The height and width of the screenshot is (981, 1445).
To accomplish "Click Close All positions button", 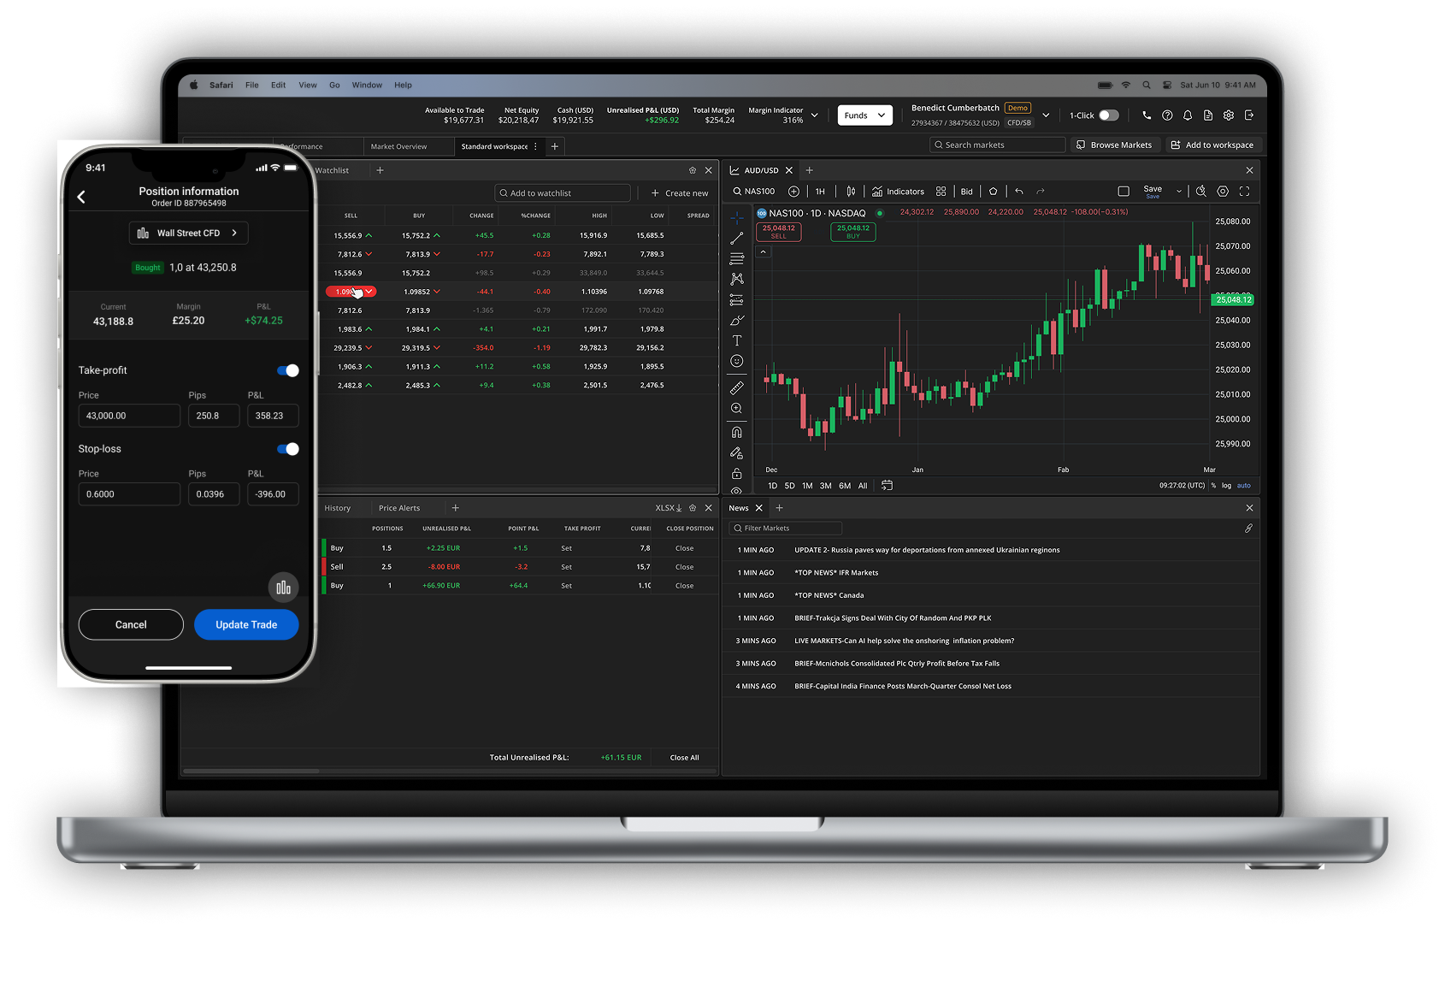I will (684, 758).
